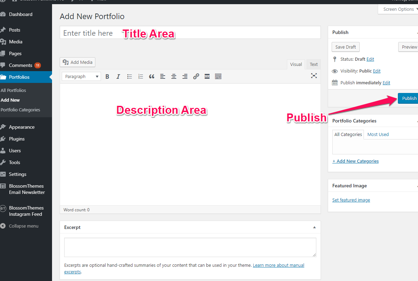Open BlossomThemes Instagram Feed menu
The image size is (418, 281).
tap(26, 211)
